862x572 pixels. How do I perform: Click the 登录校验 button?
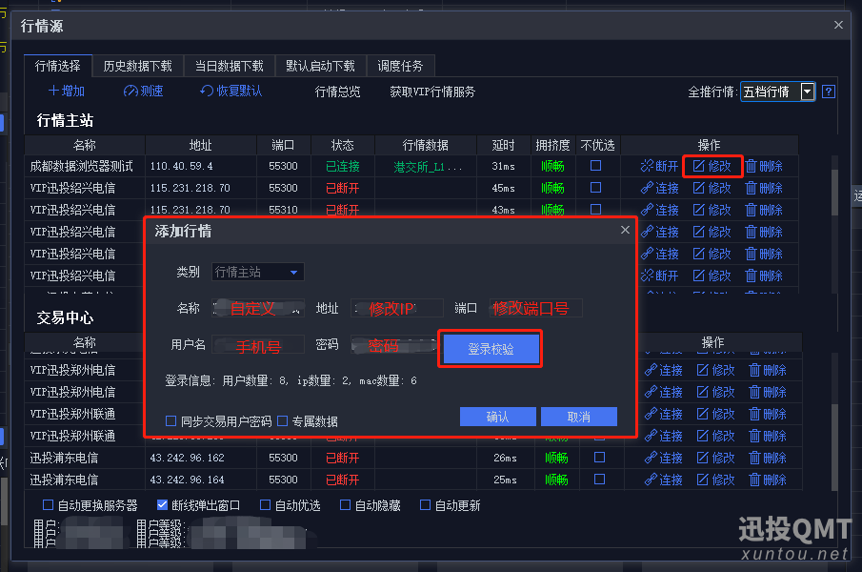click(491, 349)
